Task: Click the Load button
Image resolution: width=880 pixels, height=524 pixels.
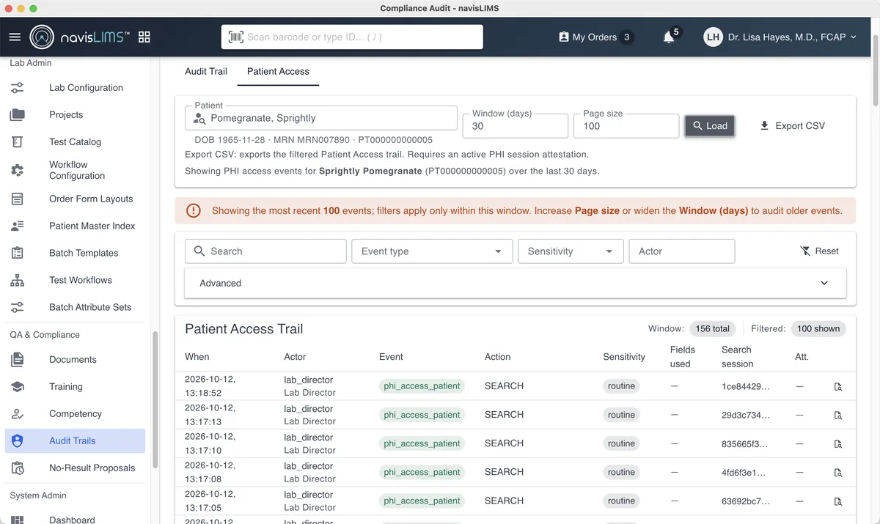Action: click(709, 126)
